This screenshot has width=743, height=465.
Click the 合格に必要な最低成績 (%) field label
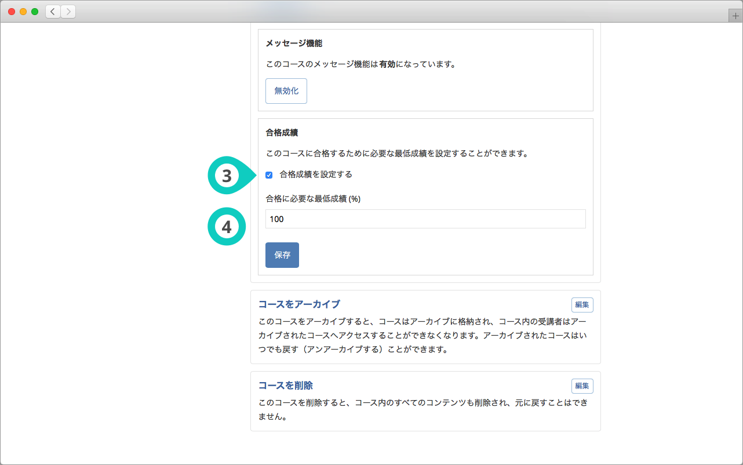313,199
